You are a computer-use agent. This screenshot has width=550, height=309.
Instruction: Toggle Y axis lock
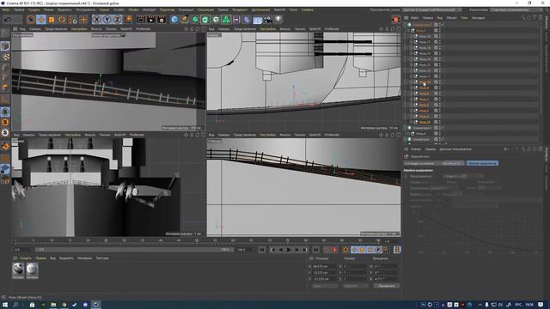107,20
